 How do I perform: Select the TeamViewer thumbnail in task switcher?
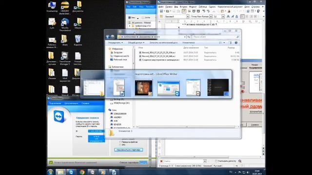[x=168, y=88]
